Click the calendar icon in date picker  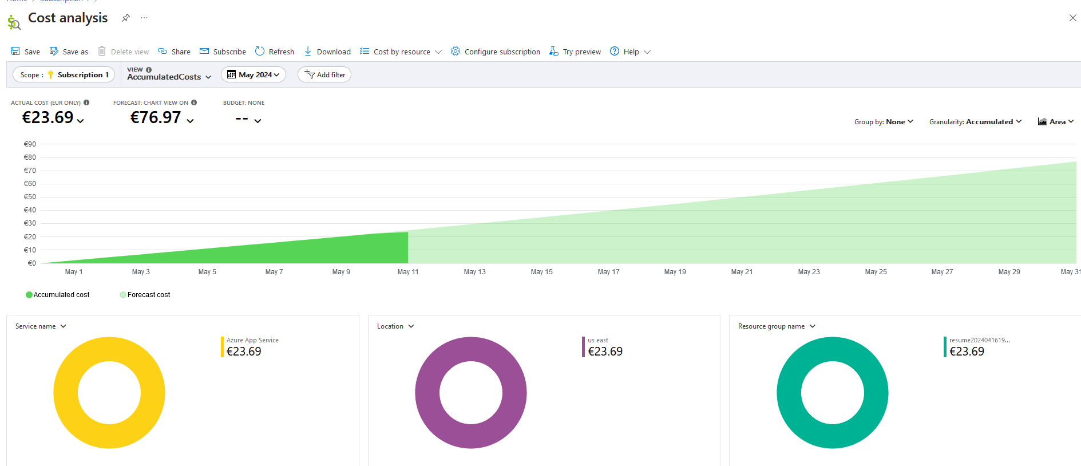click(x=231, y=74)
